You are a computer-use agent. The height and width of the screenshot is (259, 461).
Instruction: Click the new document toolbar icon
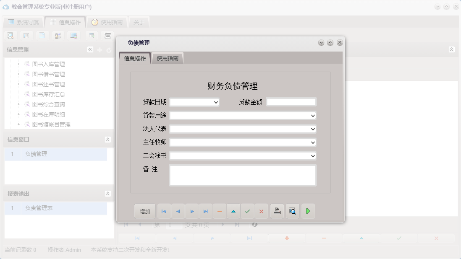42,35
